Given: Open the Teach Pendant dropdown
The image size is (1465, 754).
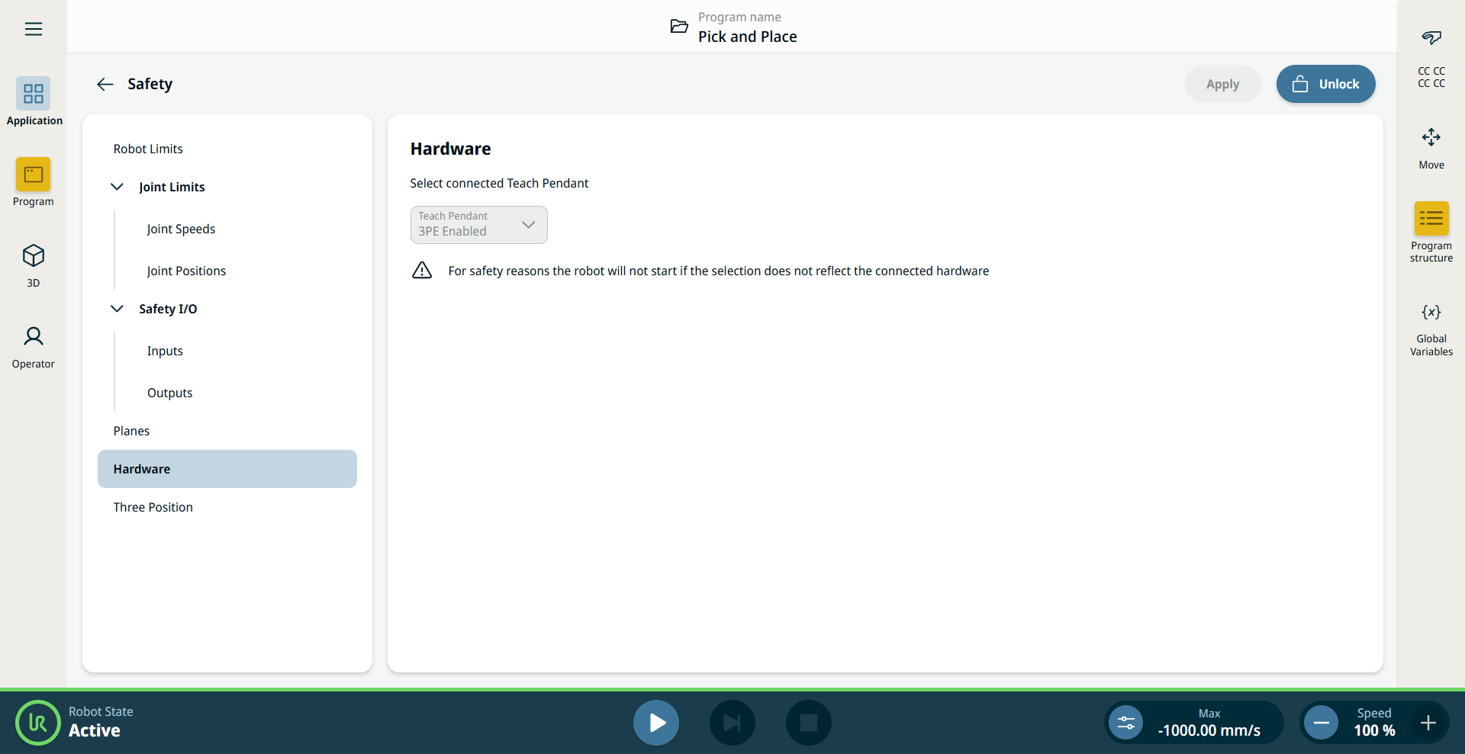Looking at the screenshot, I should (478, 225).
